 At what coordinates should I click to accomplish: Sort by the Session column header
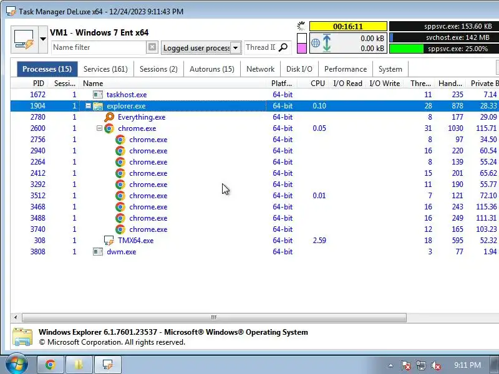pyautogui.click(x=65, y=84)
